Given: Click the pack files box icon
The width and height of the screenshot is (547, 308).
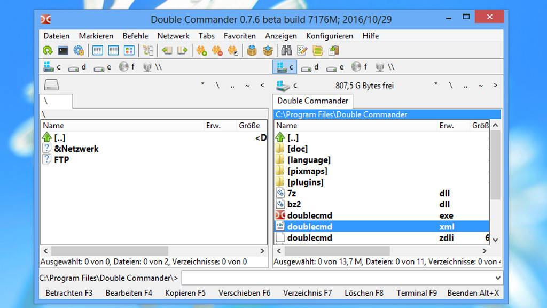Looking at the screenshot, I should pyautogui.click(x=252, y=51).
